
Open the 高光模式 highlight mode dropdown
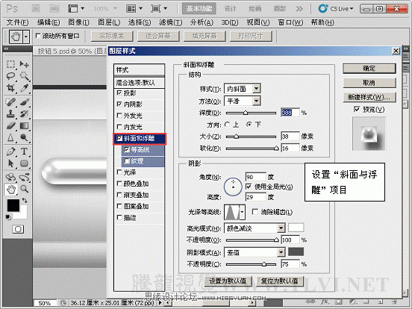[281, 228]
